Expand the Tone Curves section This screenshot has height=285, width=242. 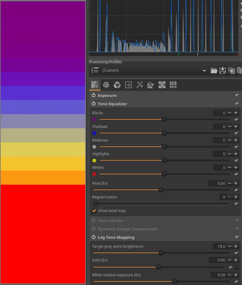pos(110,220)
